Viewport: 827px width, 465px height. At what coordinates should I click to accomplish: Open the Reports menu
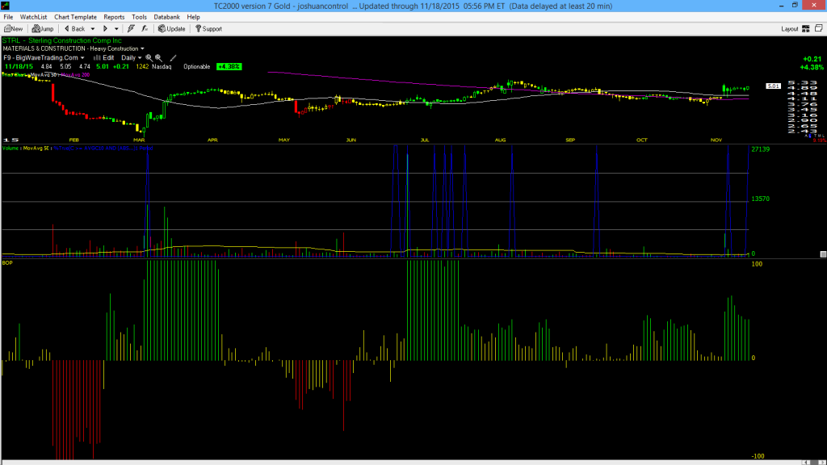114,17
